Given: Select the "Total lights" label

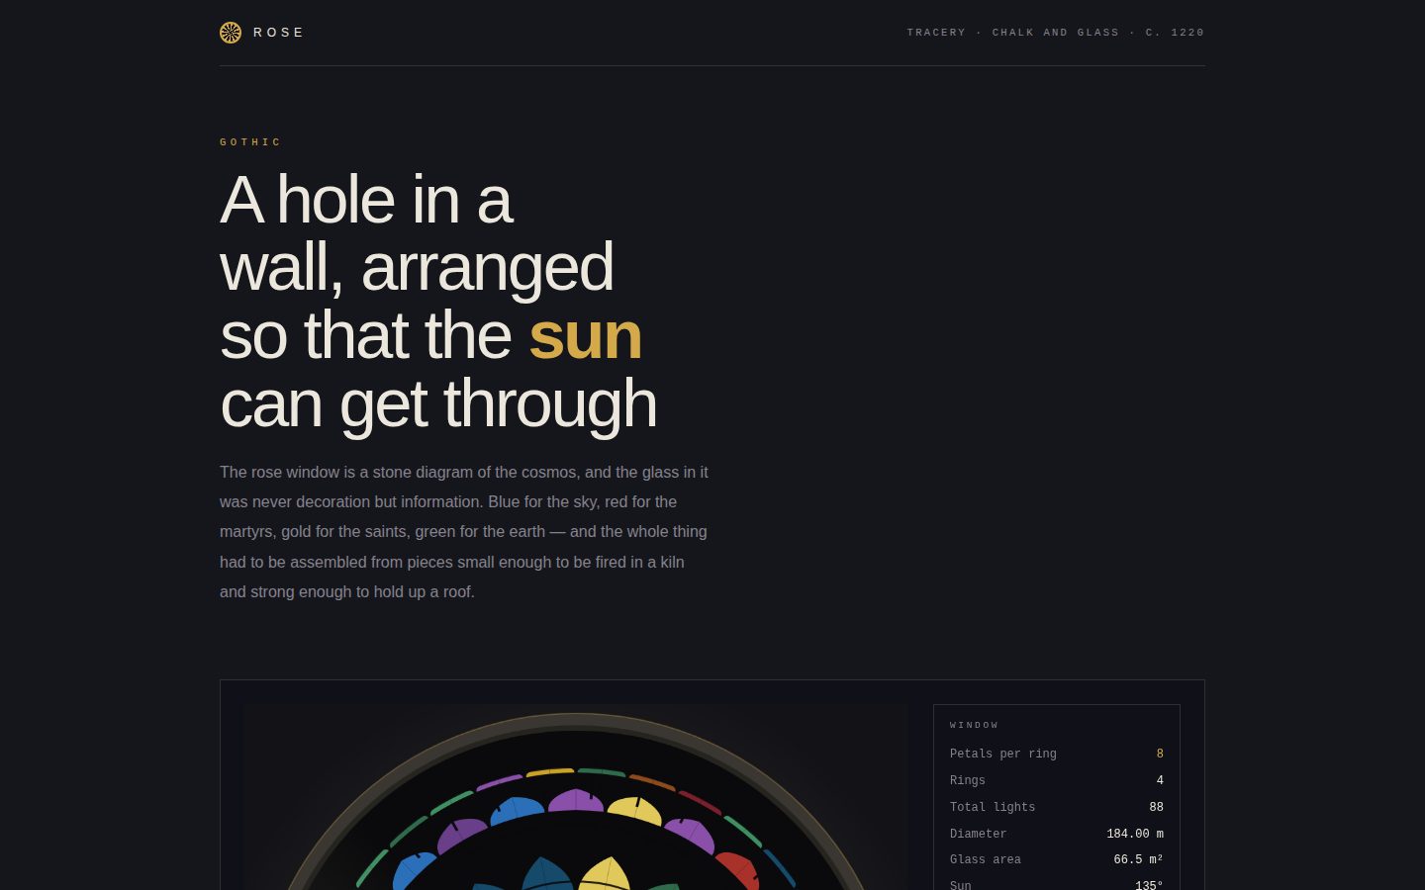Looking at the screenshot, I should [x=993, y=807].
